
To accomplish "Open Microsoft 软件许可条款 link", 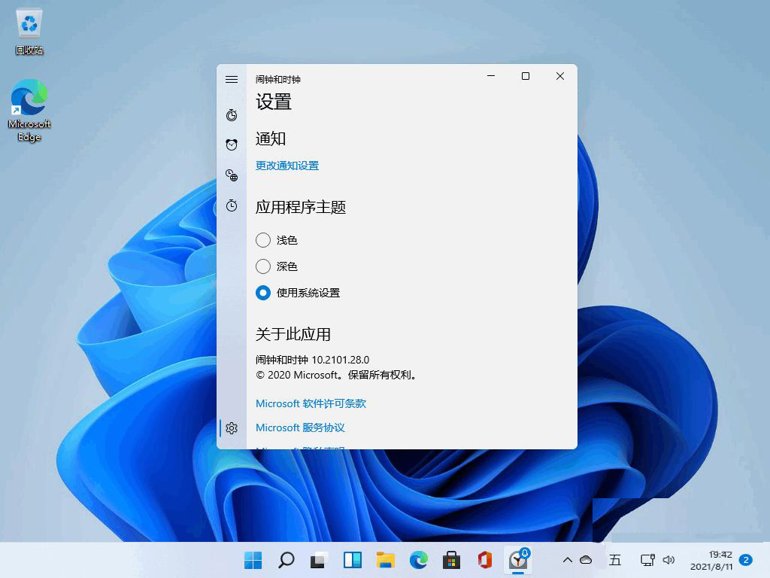I will [311, 403].
